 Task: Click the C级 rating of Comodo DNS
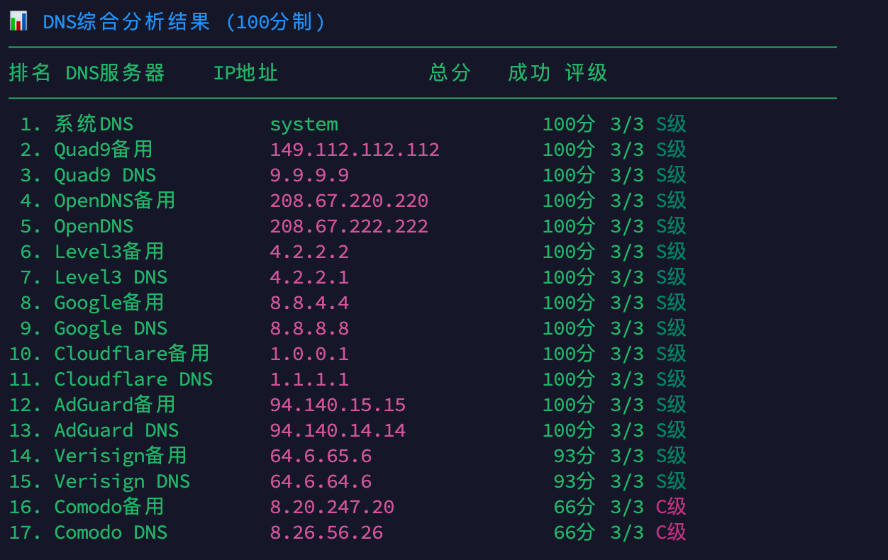point(670,532)
